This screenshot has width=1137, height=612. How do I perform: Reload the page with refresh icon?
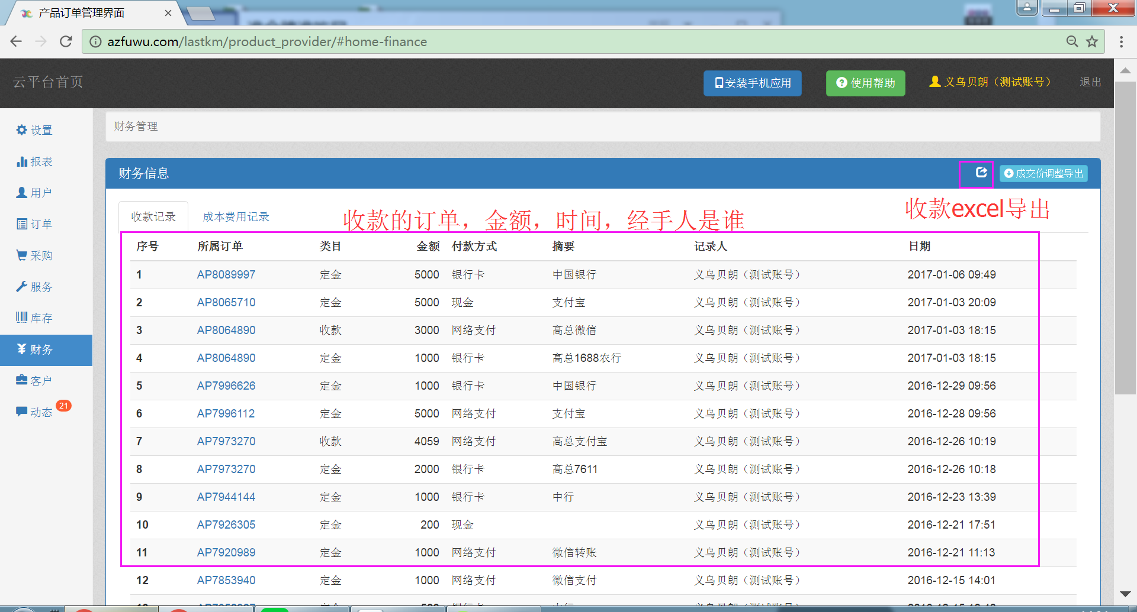click(x=66, y=41)
